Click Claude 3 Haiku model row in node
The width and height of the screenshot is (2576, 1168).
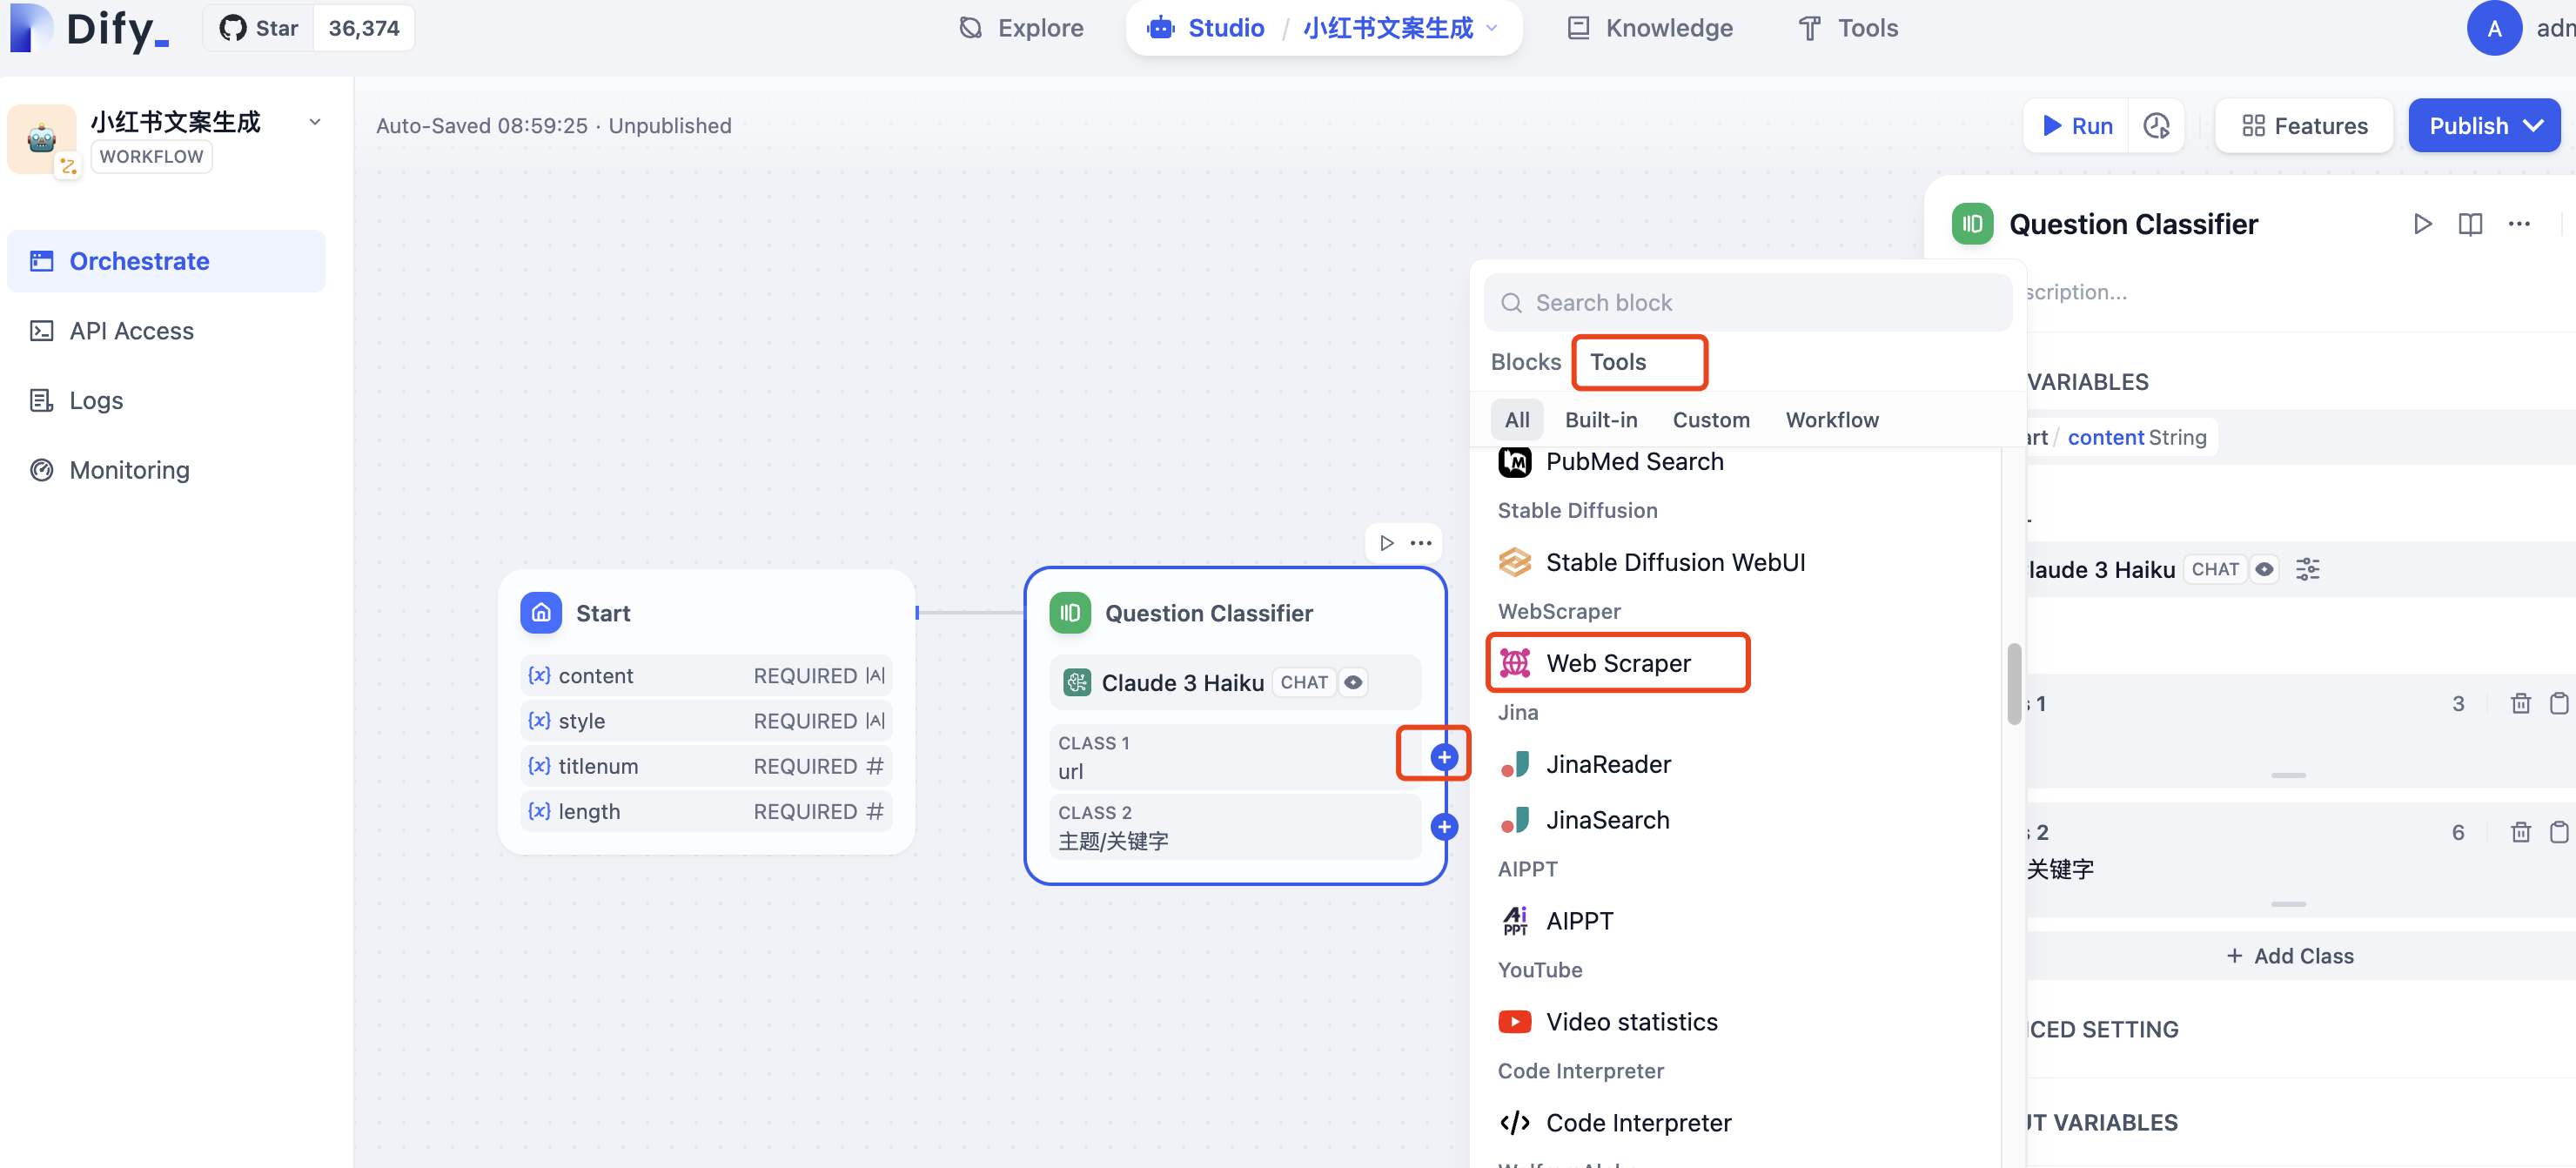pyautogui.click(x=1236, y=683)
